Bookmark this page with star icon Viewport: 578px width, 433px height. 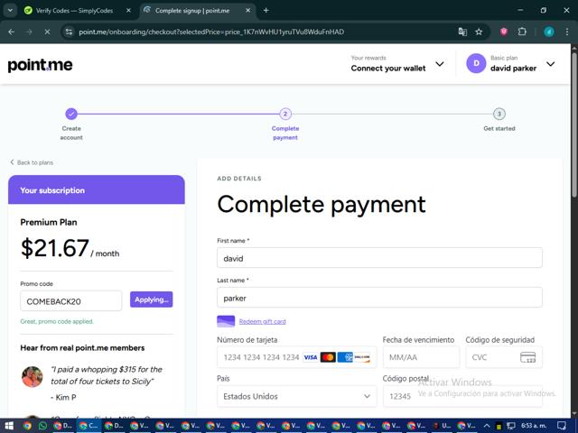click(479, 32)
